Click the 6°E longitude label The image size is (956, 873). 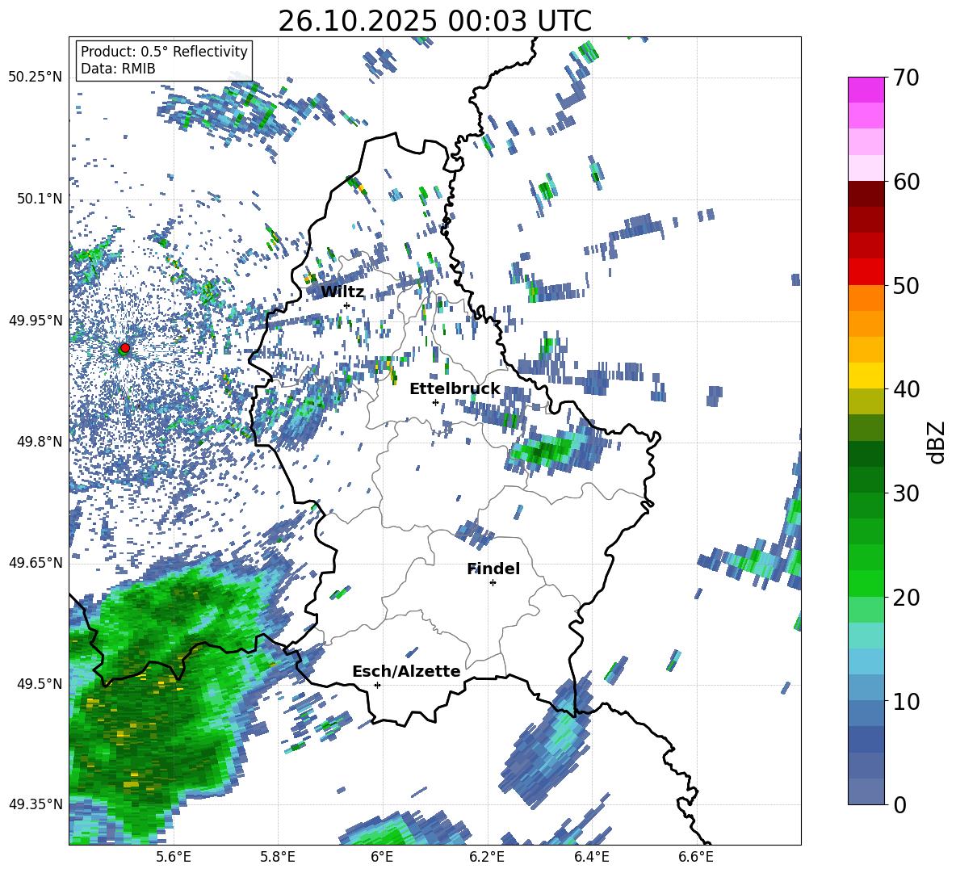382,857
